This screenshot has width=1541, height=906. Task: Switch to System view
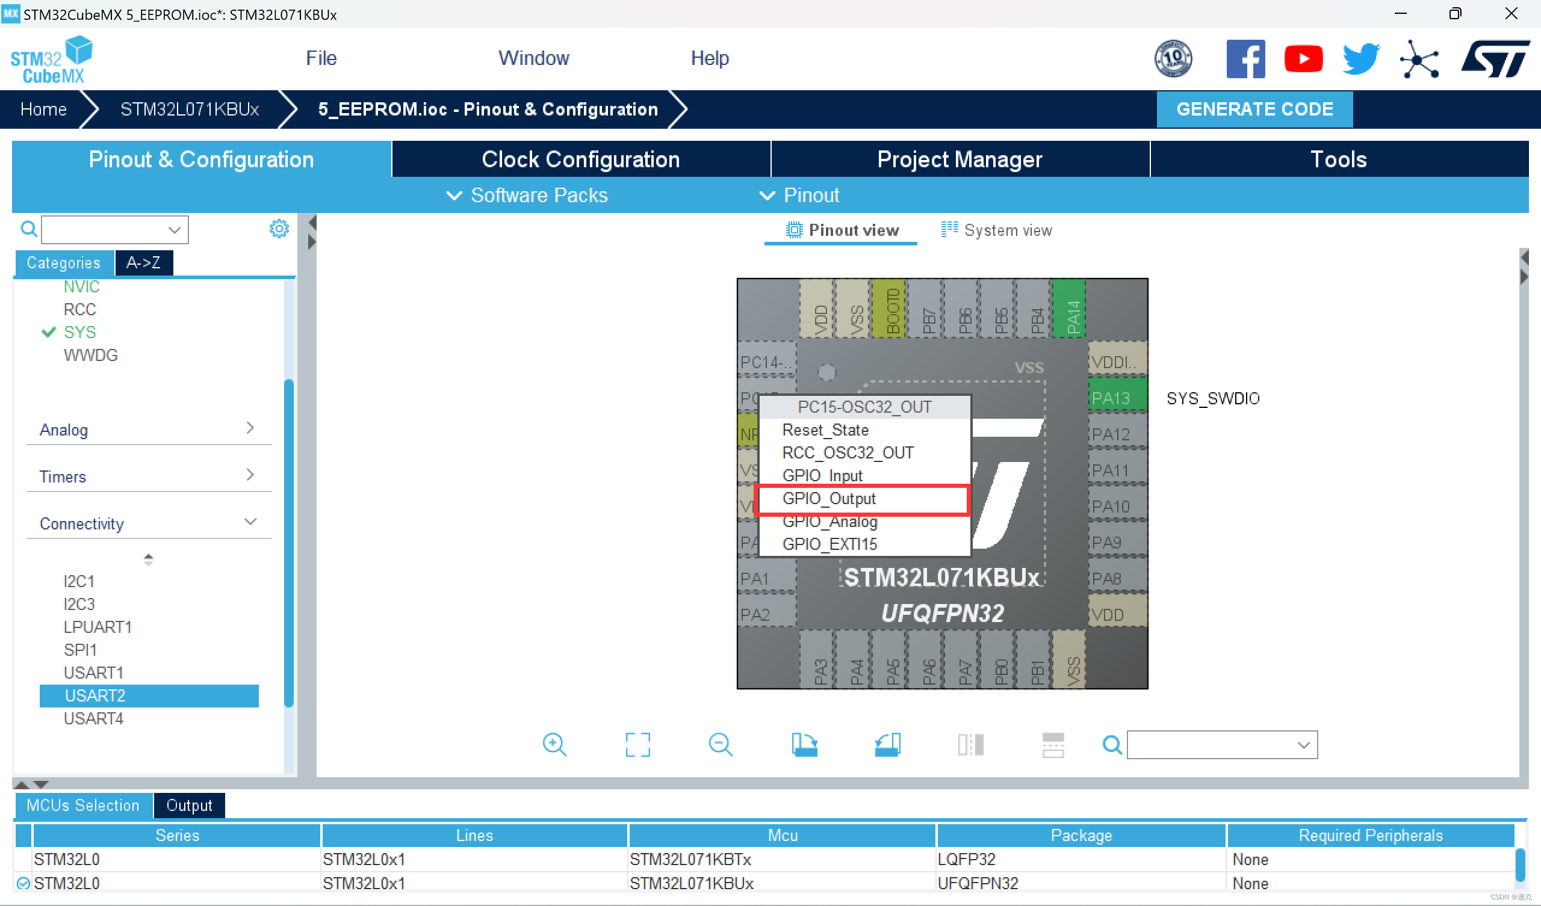(996, 230)
